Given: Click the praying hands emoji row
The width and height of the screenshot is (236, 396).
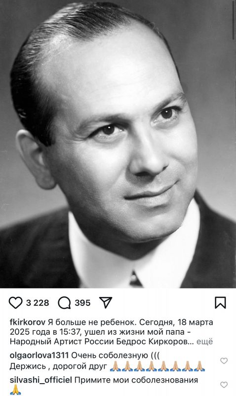Looking at the screenshot, I should click(x=157, y=366).
